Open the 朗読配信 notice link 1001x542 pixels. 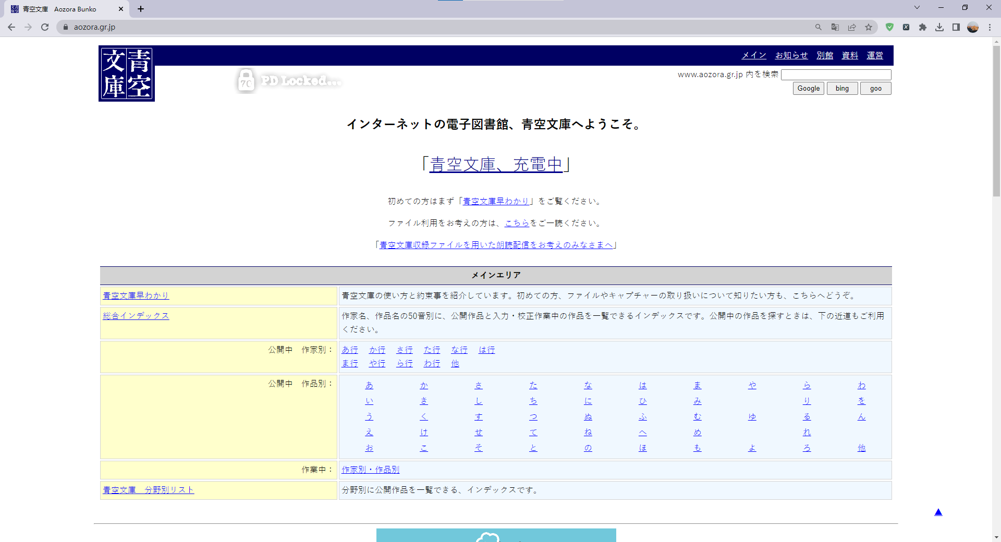click(496, 245)
